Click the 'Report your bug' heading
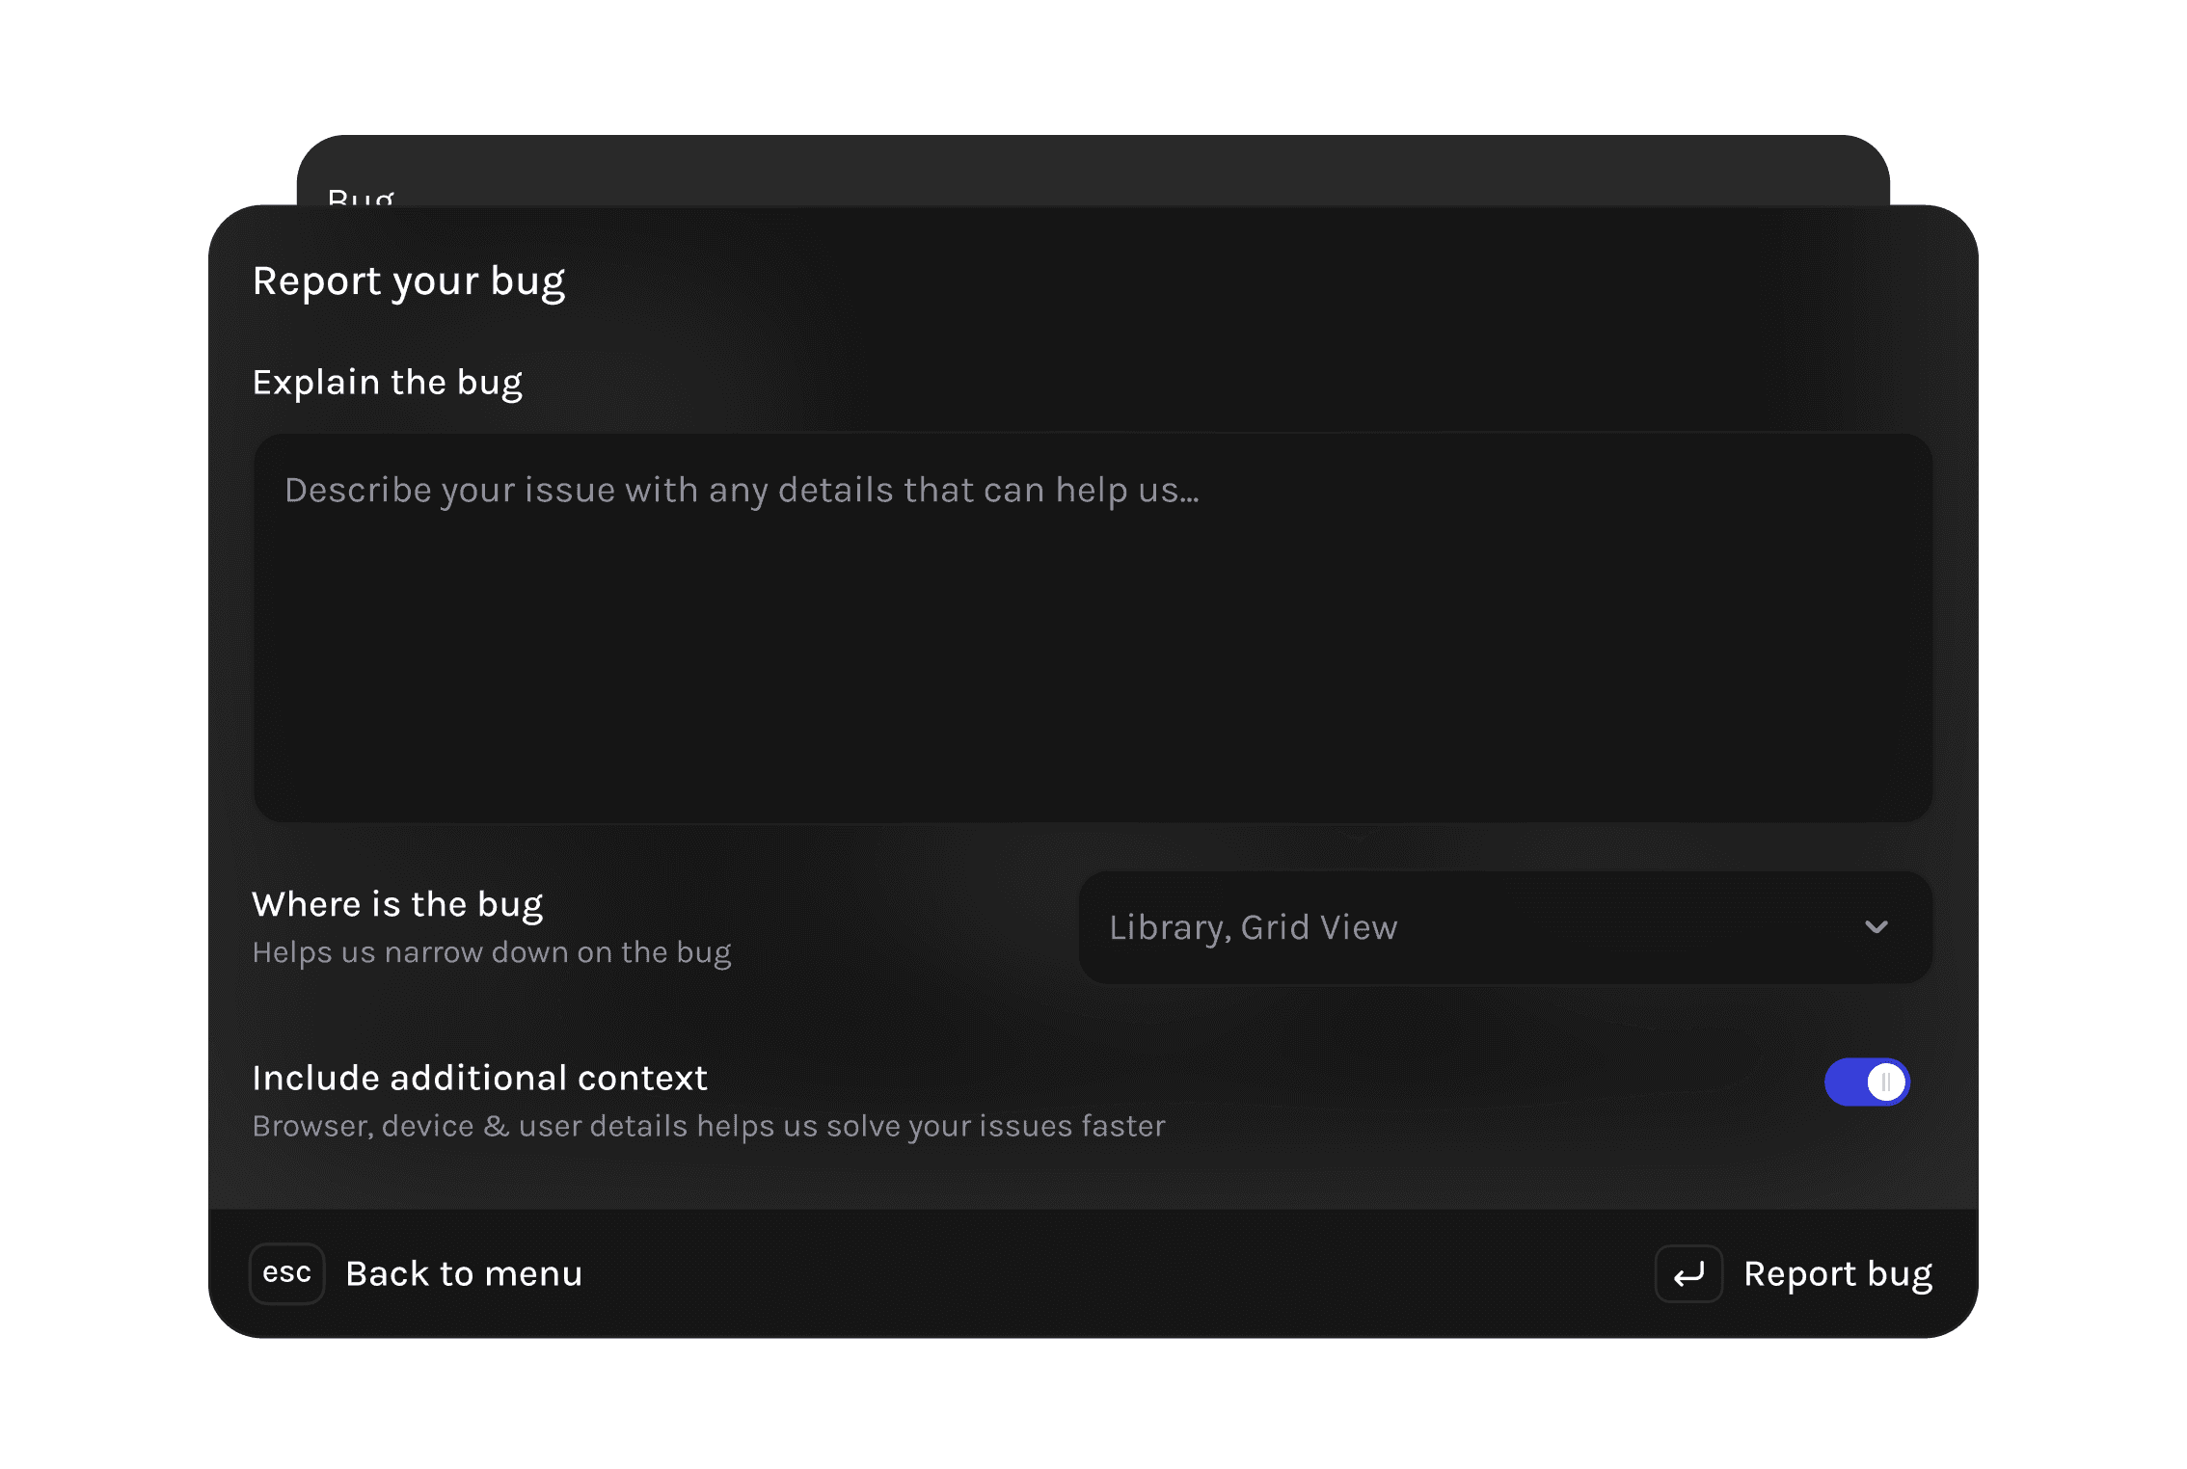The height and width of the screenshot is (1469, 2187). [x=409, y=281]
